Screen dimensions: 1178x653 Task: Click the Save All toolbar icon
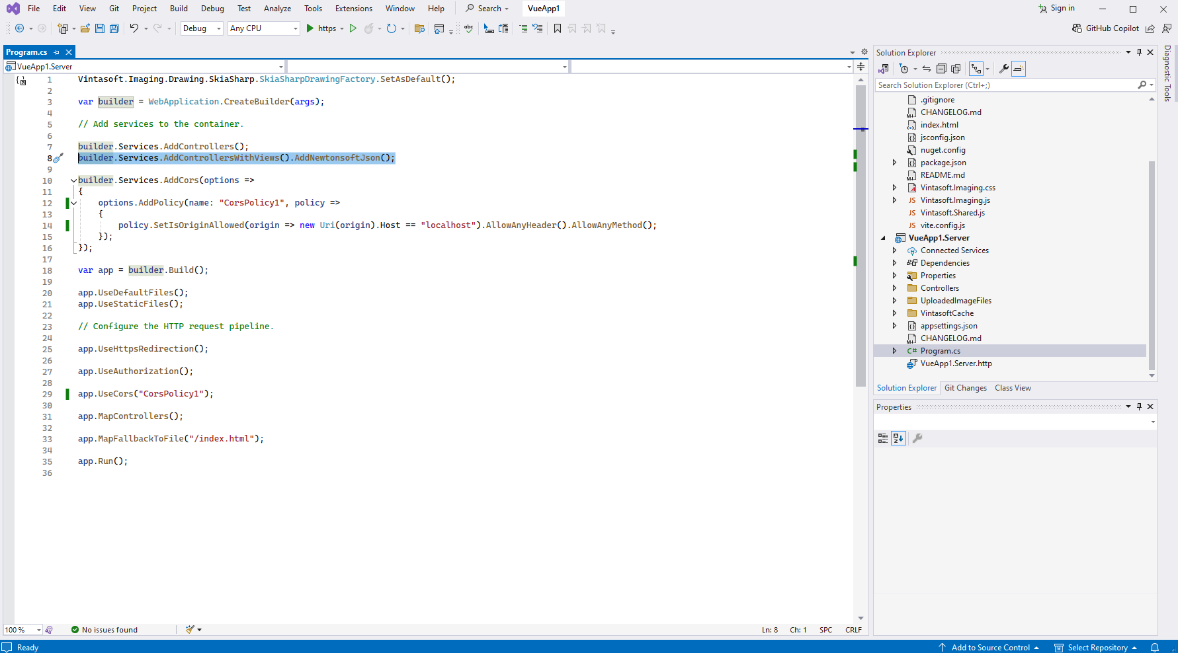pyautogui.click(x=114, y=28)
